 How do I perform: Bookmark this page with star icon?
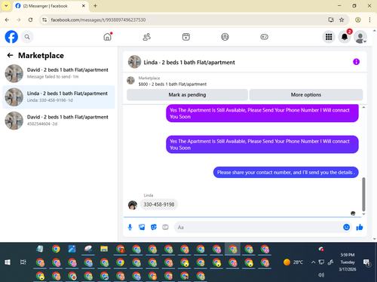click(x=342, y=20)
